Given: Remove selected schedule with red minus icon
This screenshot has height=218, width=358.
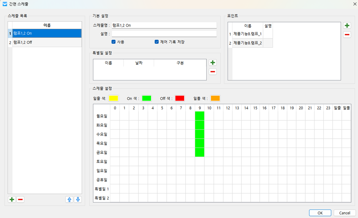Looking at the screenshot, I should (x=20, y=199).
